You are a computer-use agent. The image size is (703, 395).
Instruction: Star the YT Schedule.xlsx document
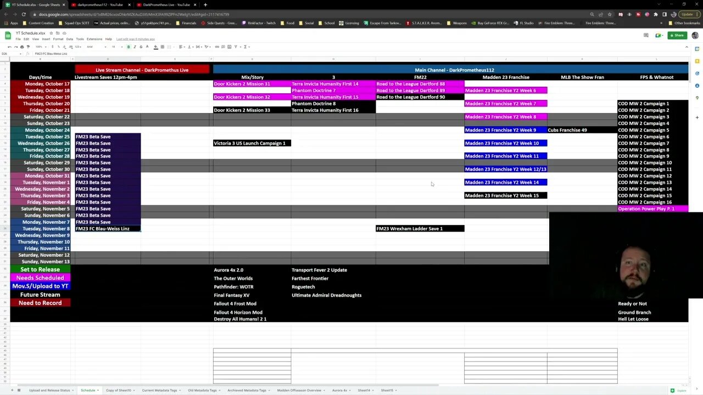tap(51, 33)
